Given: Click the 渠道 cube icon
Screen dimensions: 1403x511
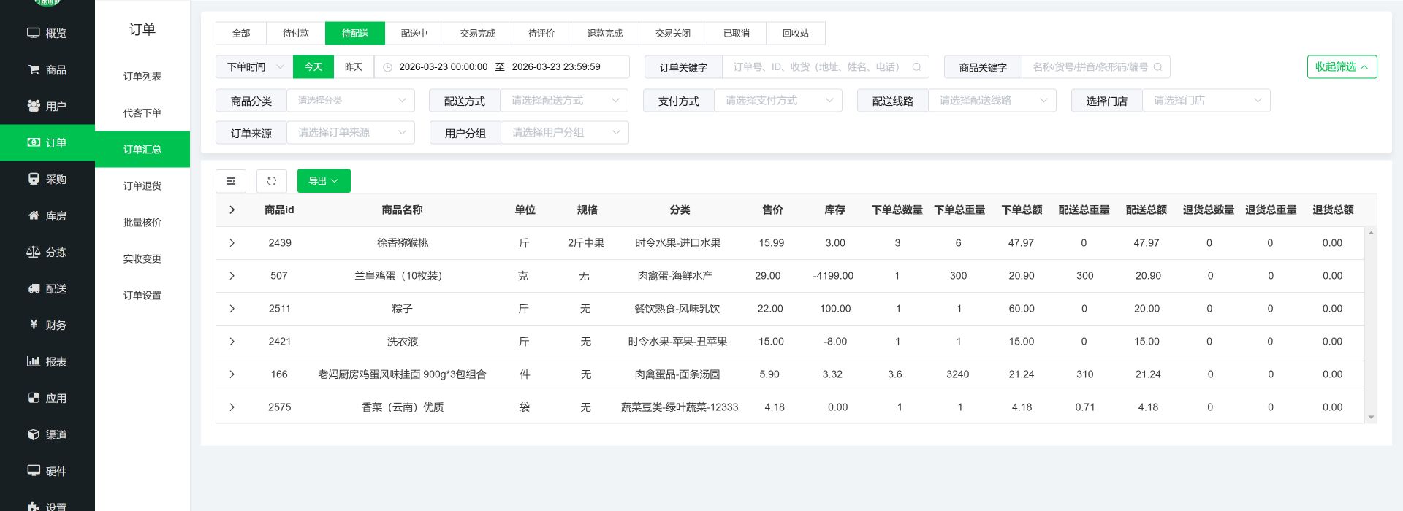Looking at the screenshot, I should (x=34, y=434).
